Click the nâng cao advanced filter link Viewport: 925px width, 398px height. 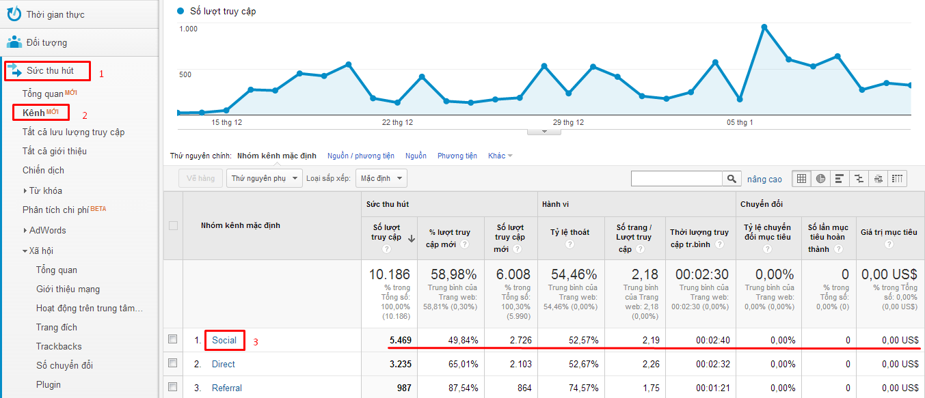click(x=764, y=179)
